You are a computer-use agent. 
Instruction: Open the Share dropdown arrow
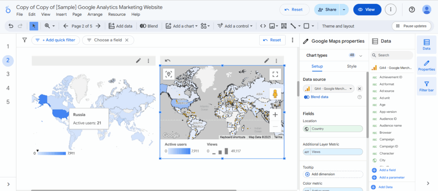(344, 9)
